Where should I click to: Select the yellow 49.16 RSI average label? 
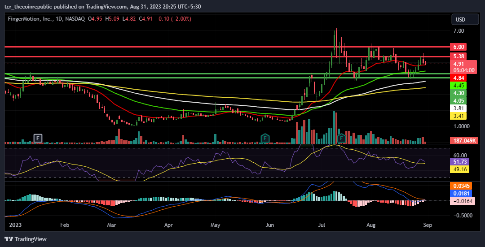pyautogui.click(x=460, y=169)
